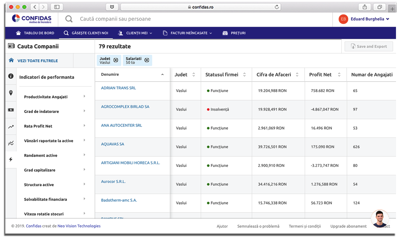Click the -3.273,747 RON profit cell
The height and width of the screenshot is (238, 401).
coord(325,165)
